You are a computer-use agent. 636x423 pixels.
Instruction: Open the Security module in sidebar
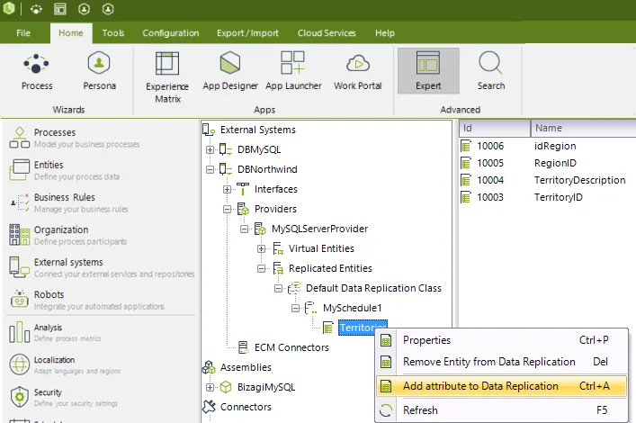pyautogui.click(x=63, y=398)
